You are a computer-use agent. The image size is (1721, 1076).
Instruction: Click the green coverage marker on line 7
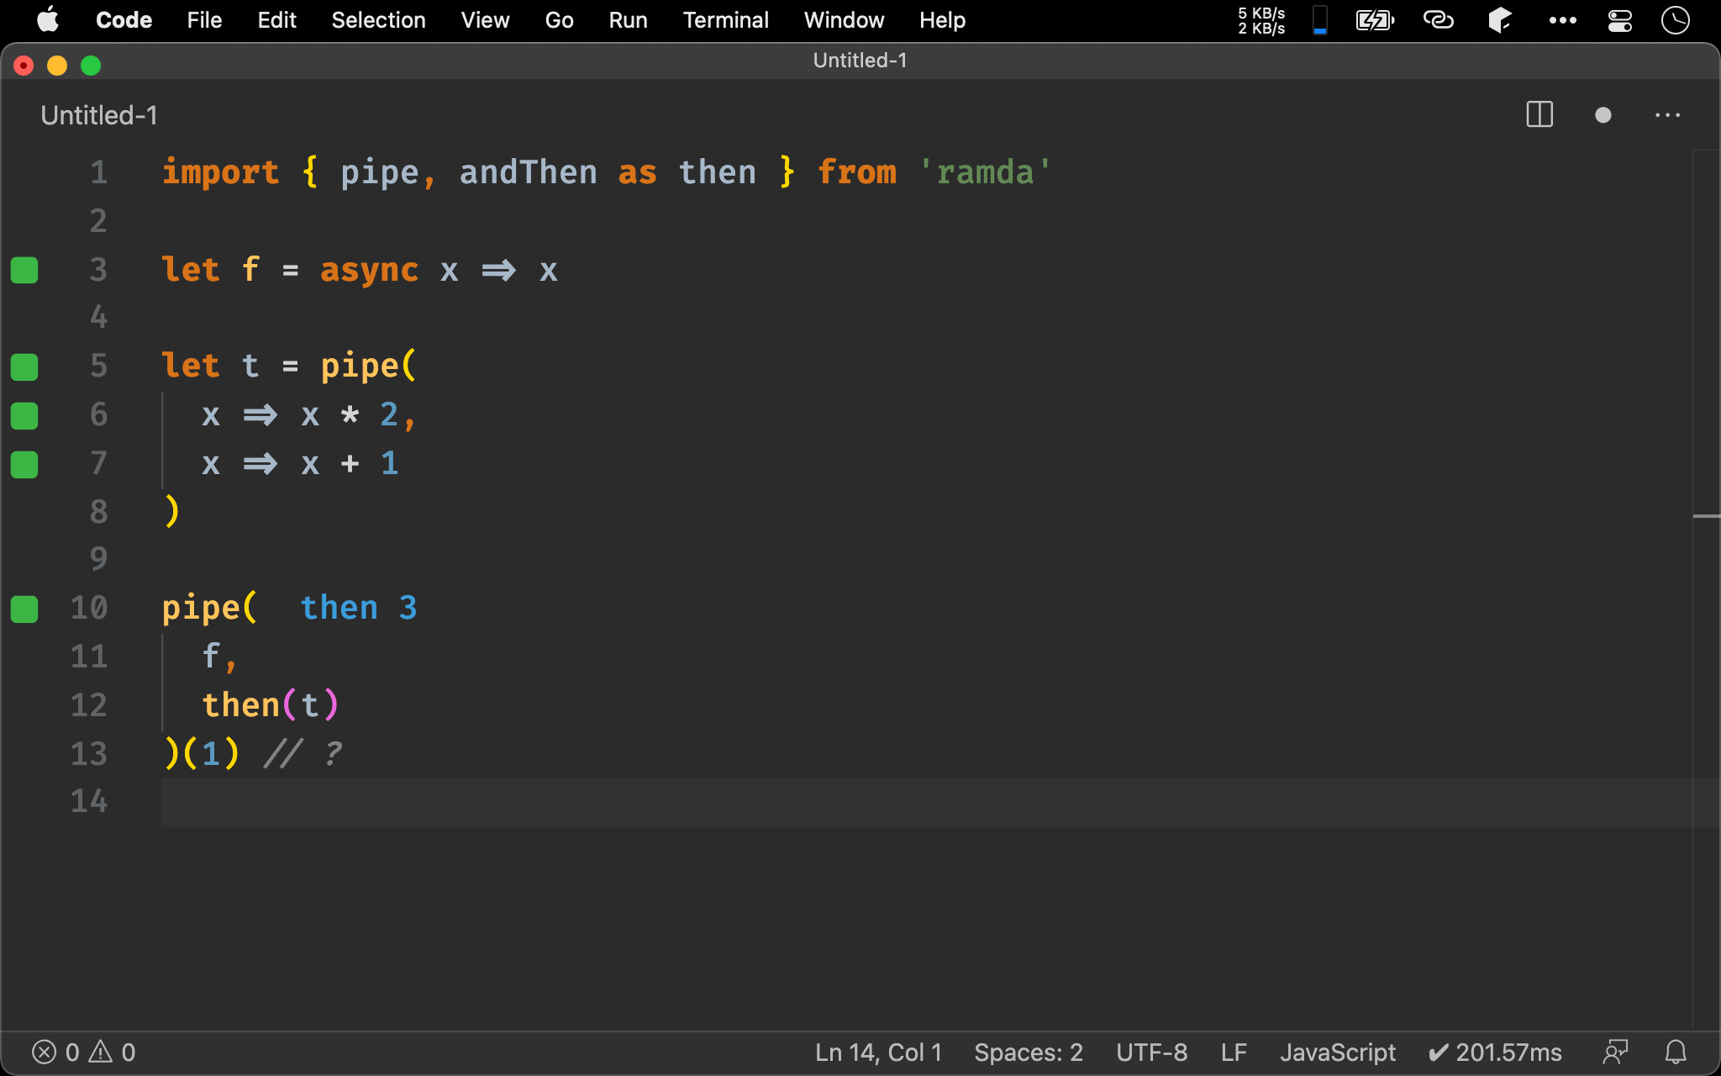24,464
